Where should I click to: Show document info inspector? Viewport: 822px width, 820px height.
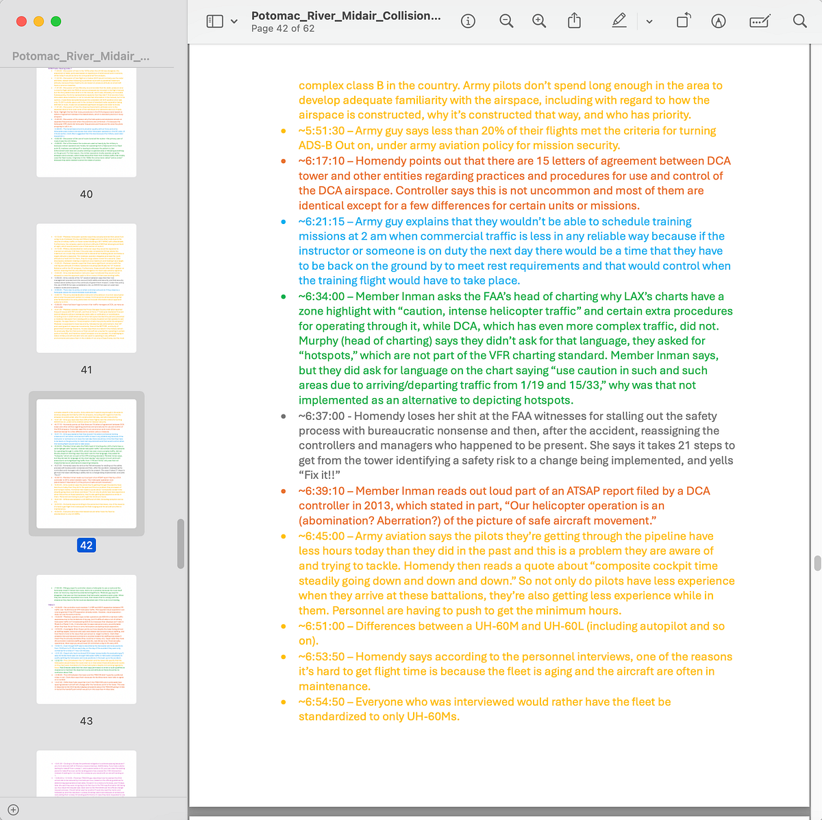(x=469, y=21)
